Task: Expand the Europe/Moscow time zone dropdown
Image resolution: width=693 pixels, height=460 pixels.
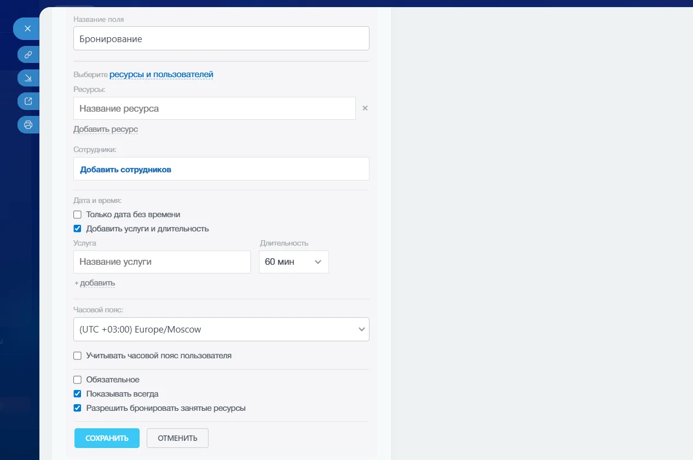Action: [x=221, y=329]
